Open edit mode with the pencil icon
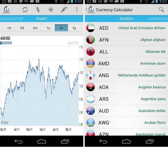Image resolution: width=168 pixels, height=147 pixels. click(64, 10)
